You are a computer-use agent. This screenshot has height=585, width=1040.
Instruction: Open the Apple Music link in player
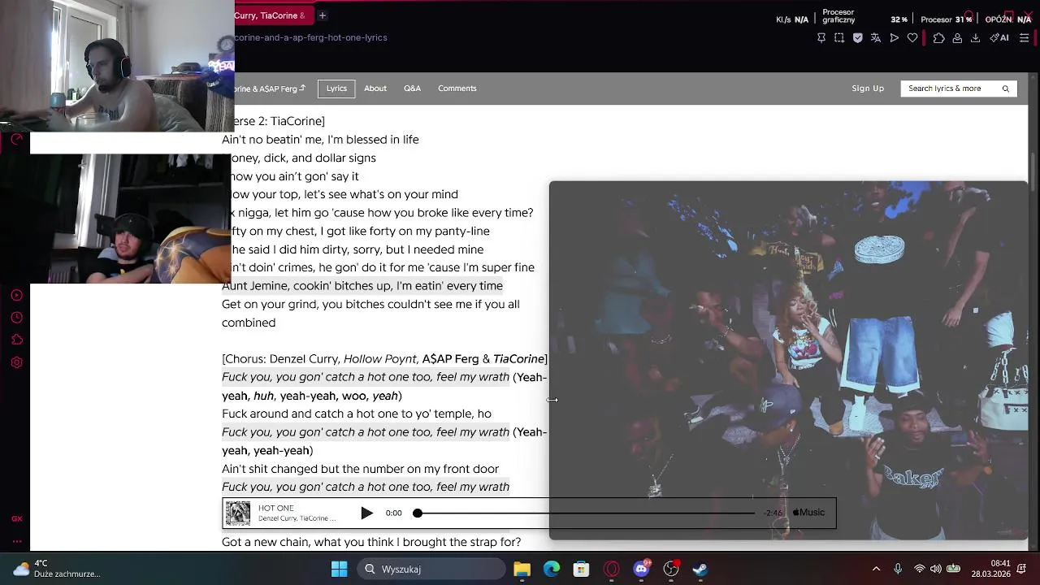808,513
